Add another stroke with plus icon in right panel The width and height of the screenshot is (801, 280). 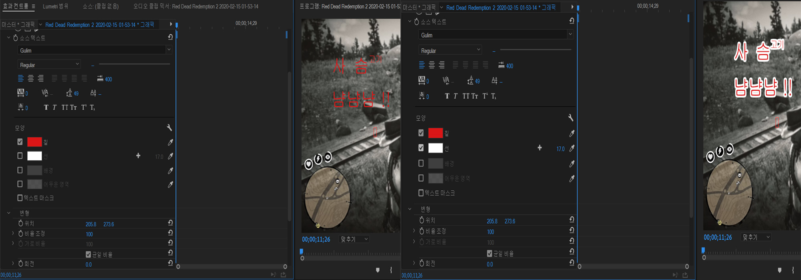539,148
